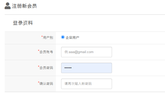Focus the 确认密码 confirm password field
165x95 pixels.
tap(87, 84)
